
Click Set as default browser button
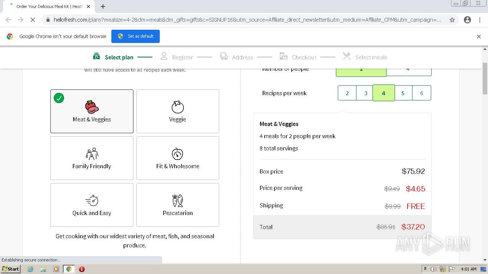135,36
